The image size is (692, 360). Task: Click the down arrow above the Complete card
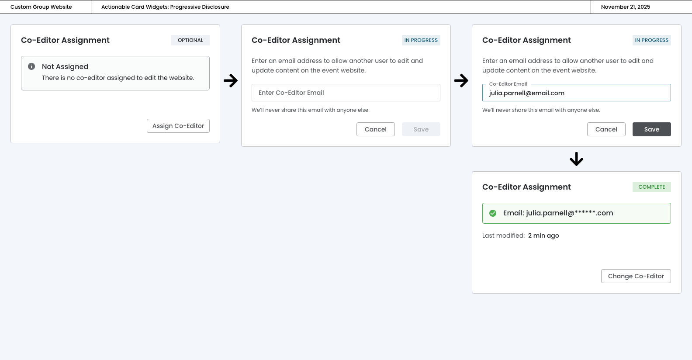coord(576,159)
